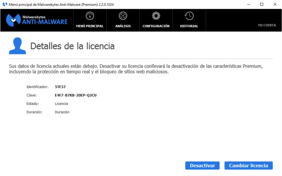Image resolution: width=282 pixels, height=176 pixels.
Task: Click the Clave: label
Action: [32, 95]
